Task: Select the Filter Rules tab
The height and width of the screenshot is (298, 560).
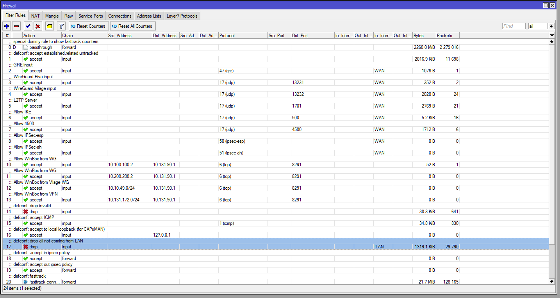Action: tap(16, 16)
